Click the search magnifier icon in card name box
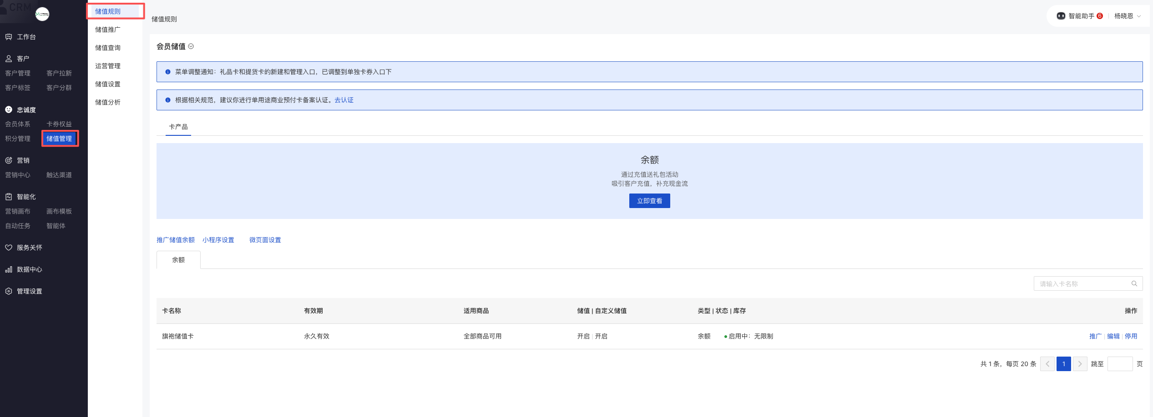This screenshot has height=417, width=1153. tap(1134, 283)
